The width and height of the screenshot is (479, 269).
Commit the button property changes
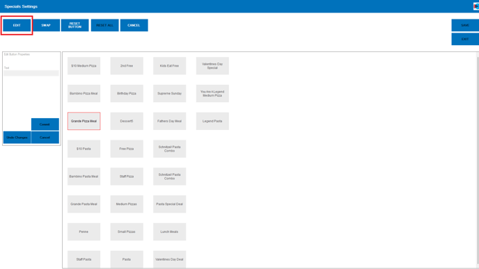point(45,124)
